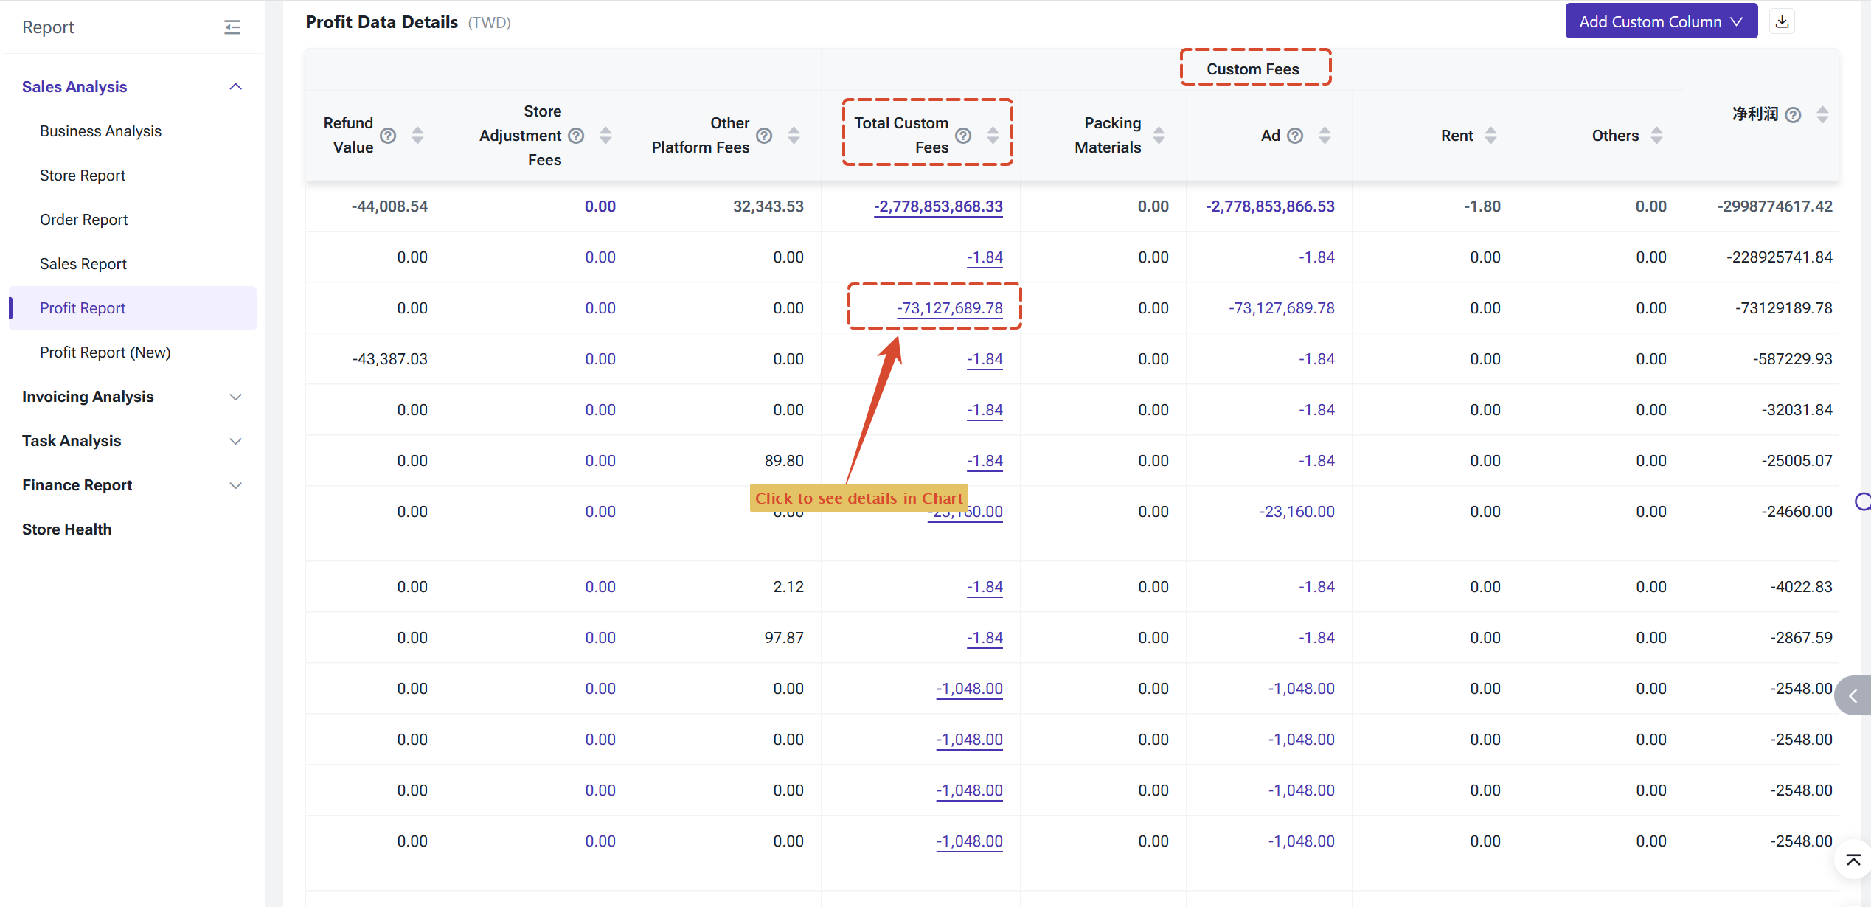Image resolution: width=1871 pixels, height=907 pixels.
Task: Expand Invoicing Analysis section
Action: click(x=132, y=397)
